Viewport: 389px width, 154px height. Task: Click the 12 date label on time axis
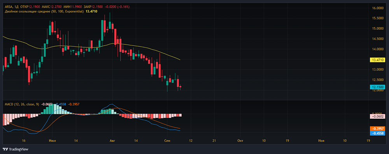(x=190, y=141)
